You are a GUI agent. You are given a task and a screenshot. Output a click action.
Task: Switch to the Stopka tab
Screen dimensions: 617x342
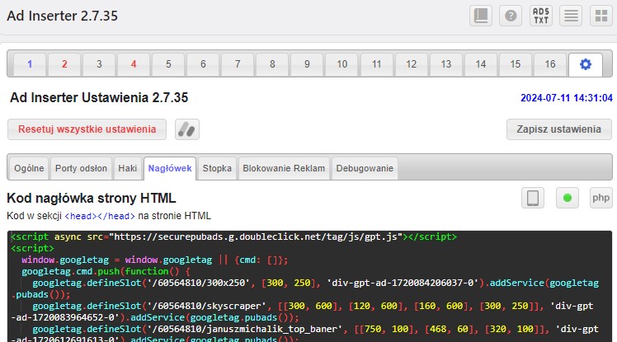[217, 168]
